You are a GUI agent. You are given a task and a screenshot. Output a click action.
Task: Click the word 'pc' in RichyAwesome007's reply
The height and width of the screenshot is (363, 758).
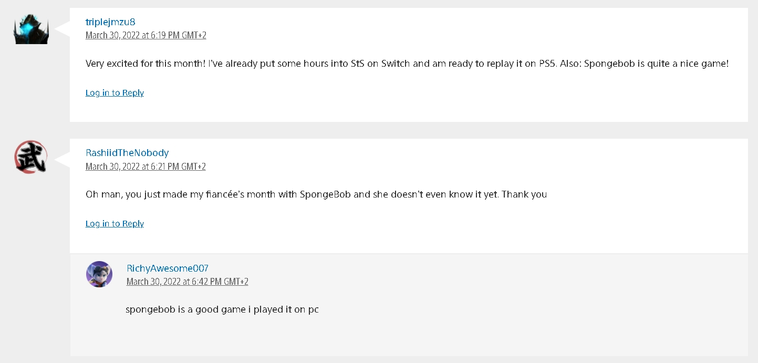(313, 310)
